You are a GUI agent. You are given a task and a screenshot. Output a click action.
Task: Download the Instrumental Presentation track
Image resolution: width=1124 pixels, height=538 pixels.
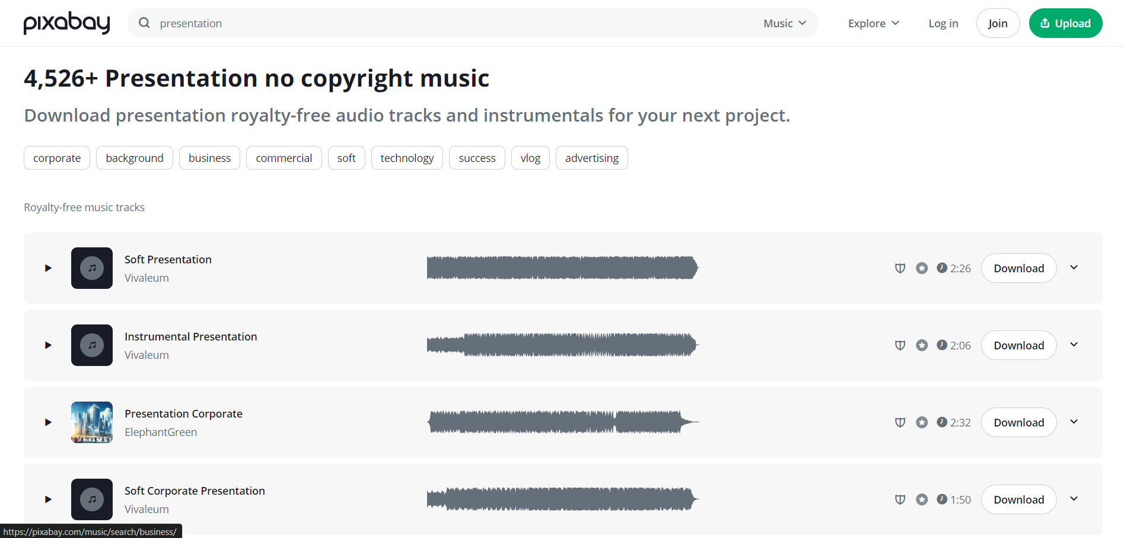pyautogui.click(x=1018, y=345)
